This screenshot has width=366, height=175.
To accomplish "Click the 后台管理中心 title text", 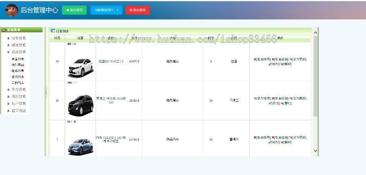I will [39, 10].
